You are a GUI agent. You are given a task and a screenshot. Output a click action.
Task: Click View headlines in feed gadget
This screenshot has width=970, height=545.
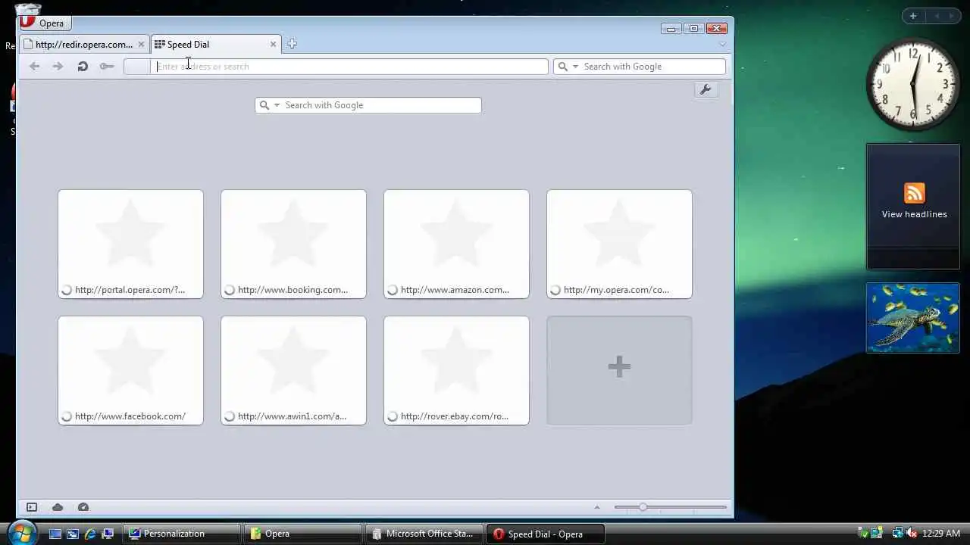[914, 214]
